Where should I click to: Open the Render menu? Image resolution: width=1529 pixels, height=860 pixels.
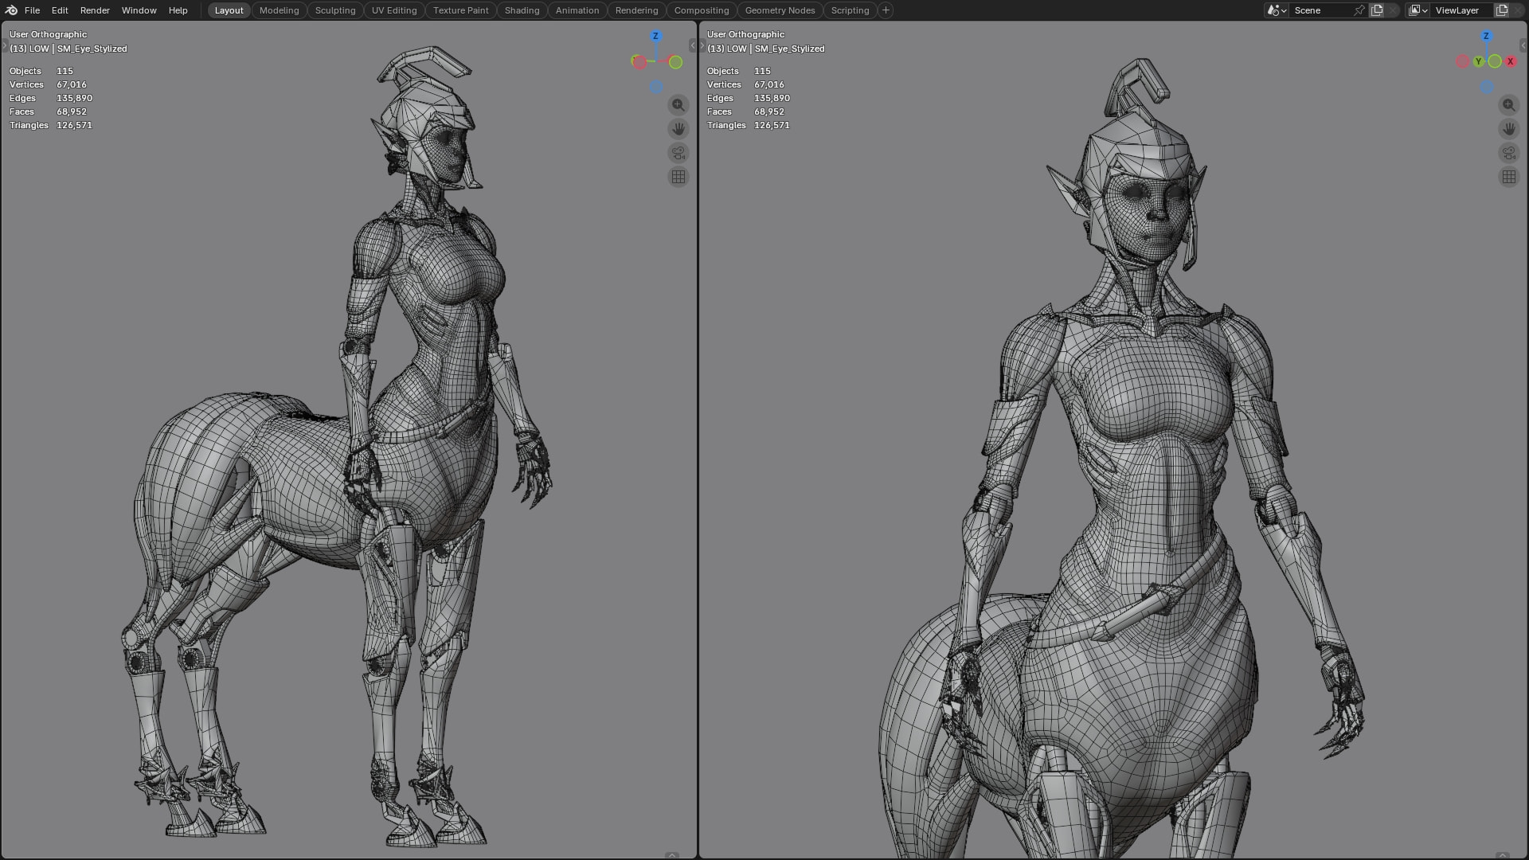[x=95, y=10]
